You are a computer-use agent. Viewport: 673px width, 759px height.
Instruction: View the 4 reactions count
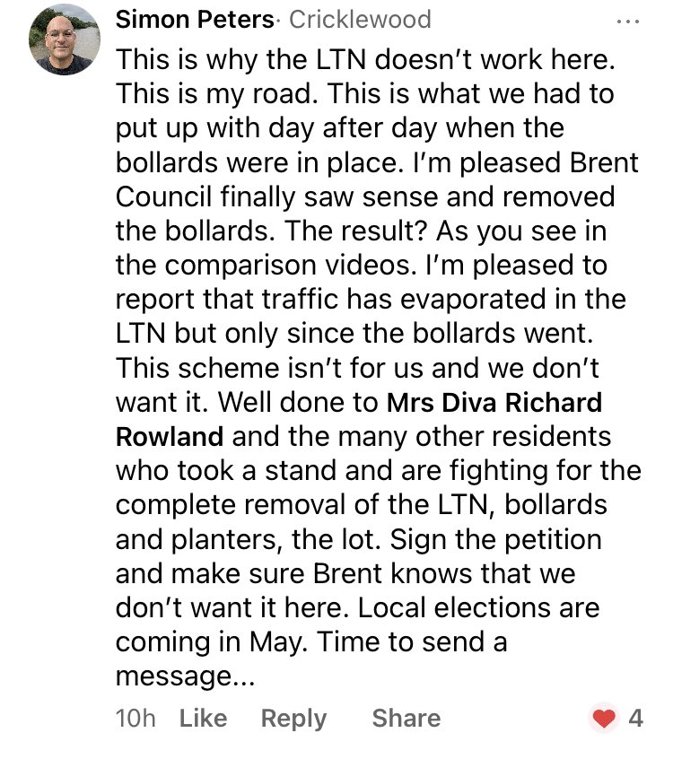pos(635,719)
